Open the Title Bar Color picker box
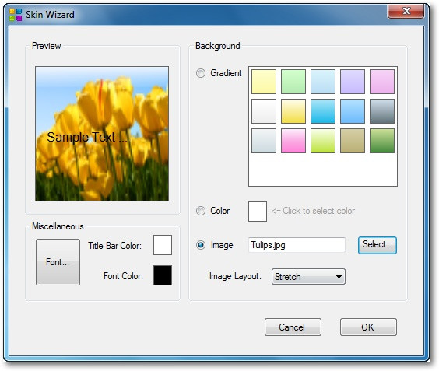Screen dimensions: 439x371 click(163, 245)
